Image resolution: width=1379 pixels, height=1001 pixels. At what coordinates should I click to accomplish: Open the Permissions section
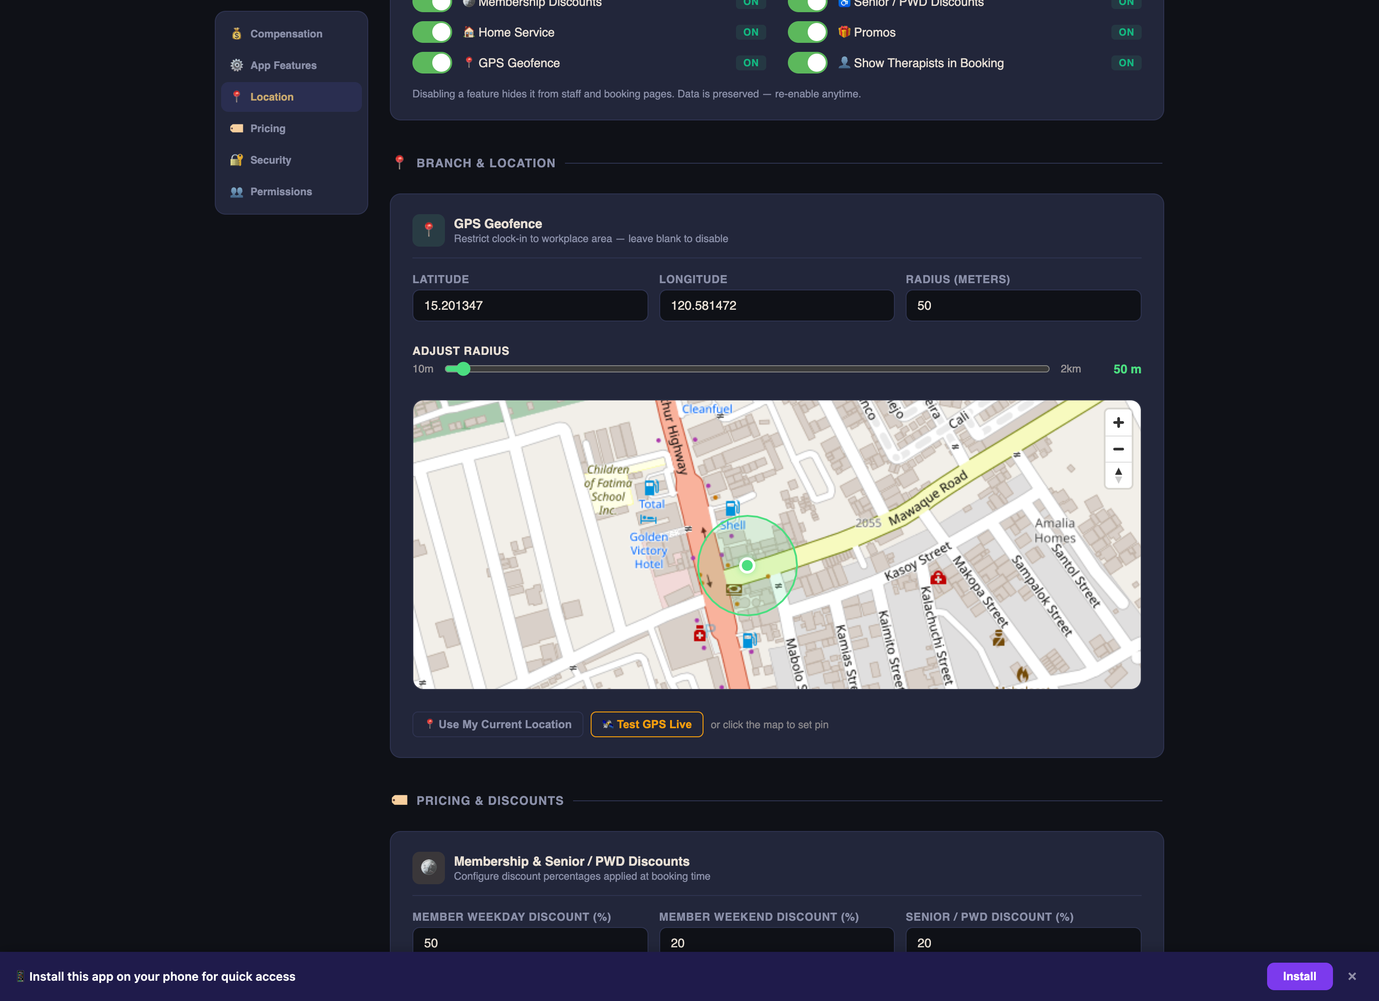(x=291, y=192)
